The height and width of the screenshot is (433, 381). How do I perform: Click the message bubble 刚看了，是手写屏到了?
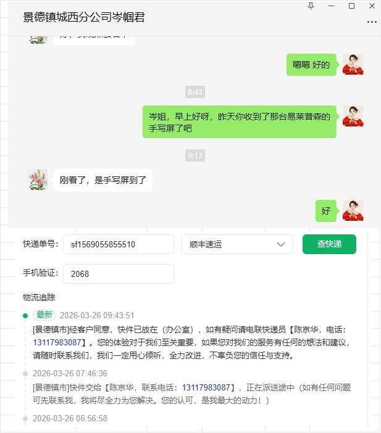[x=103, y=180]
